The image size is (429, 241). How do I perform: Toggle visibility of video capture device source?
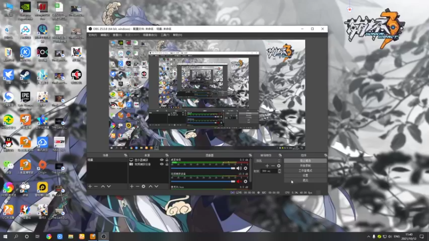161,164
